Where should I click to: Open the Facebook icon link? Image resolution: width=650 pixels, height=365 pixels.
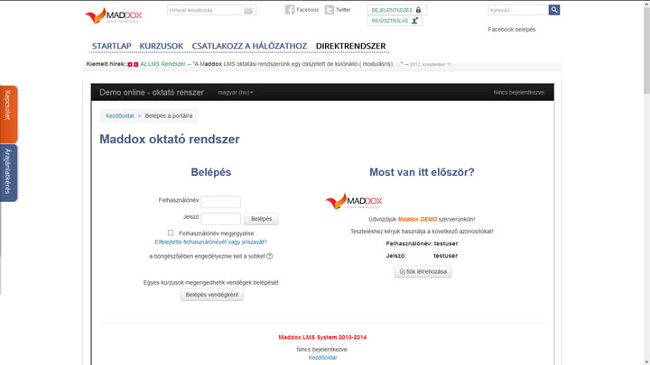tap(290, 10)
